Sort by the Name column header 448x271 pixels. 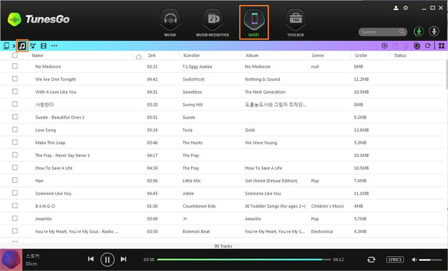[37, 55]
